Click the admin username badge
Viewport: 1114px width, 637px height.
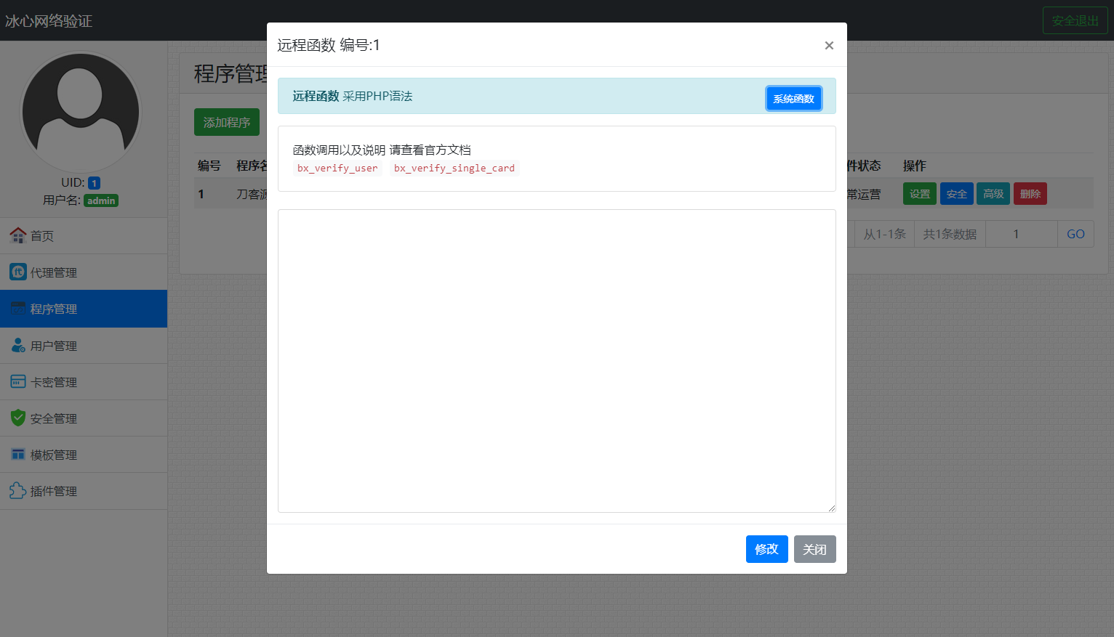coord(101,200)
